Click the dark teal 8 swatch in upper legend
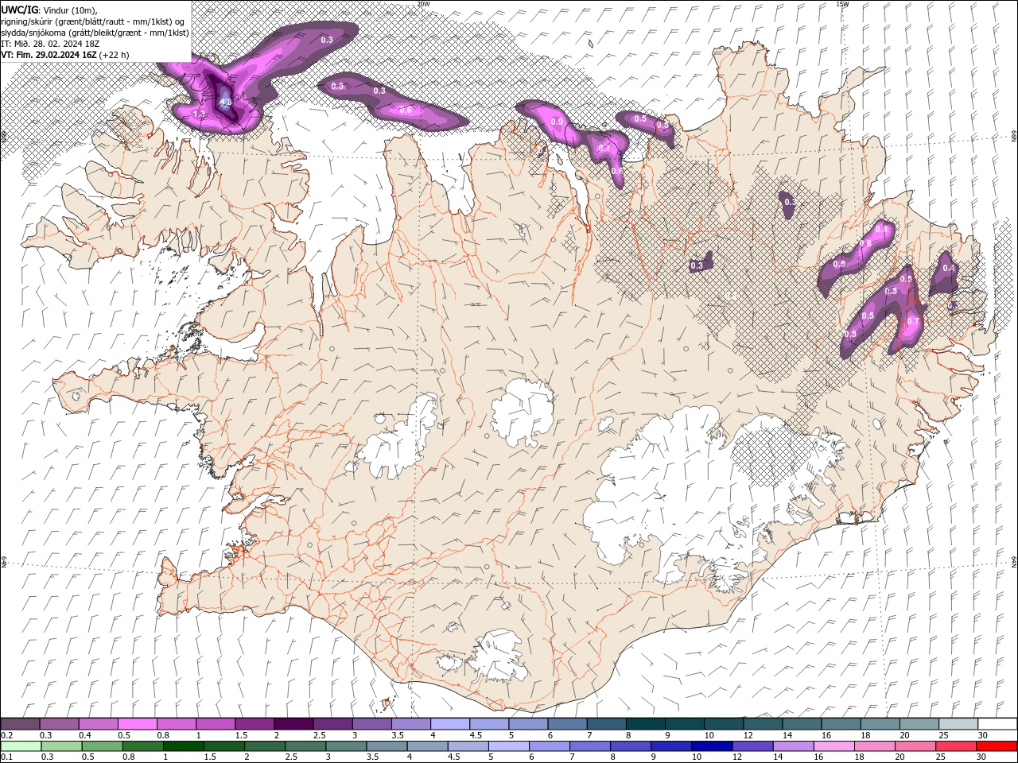This screenshot has width=1018, height=763. tap(645, 724)
